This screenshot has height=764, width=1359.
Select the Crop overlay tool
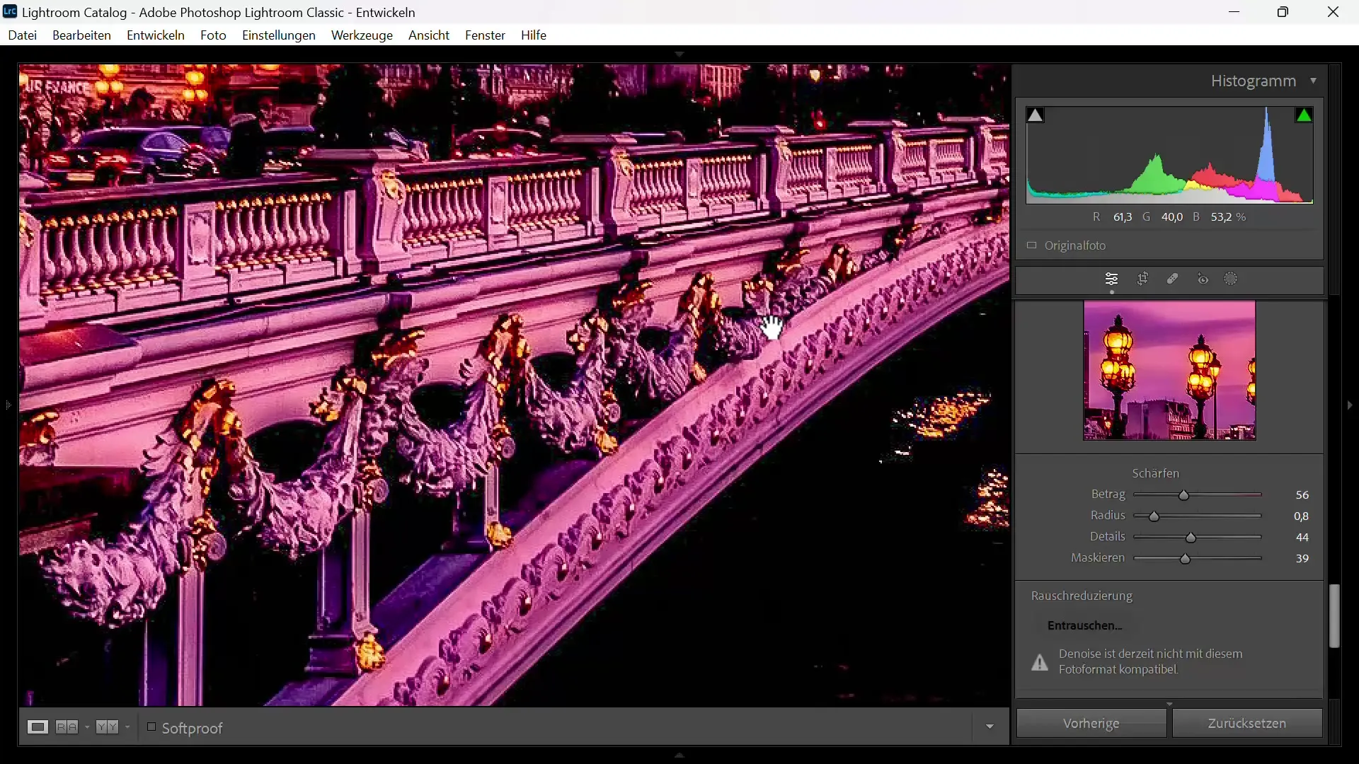pos(1143,280)
